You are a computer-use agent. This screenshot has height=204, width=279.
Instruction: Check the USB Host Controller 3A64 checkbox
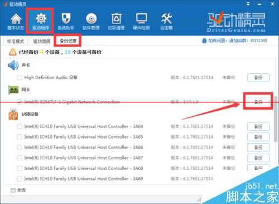[20, 126]
